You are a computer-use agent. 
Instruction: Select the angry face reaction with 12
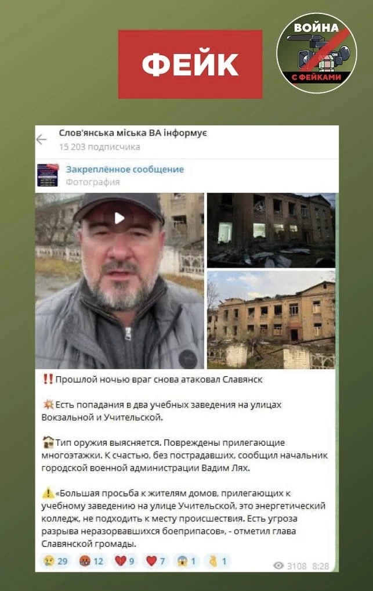click(91, 561)
